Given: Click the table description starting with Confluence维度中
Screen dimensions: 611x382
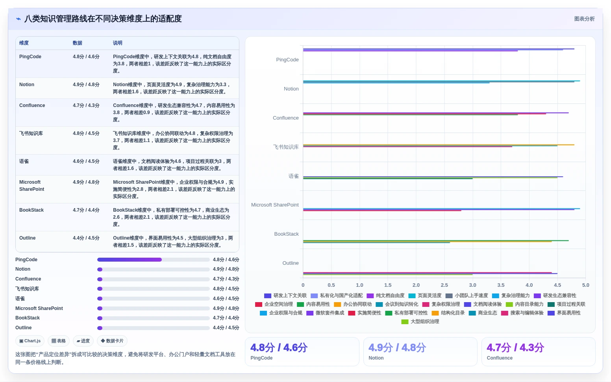Looking at the screenshot, I should coord(174,113).
